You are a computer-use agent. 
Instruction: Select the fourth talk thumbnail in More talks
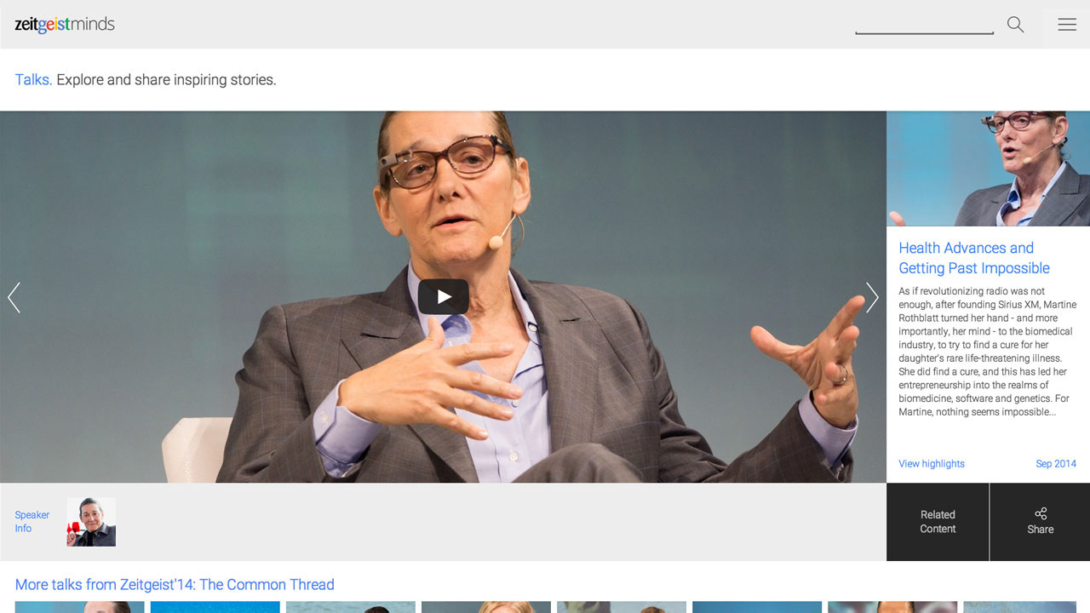point(486,607)
